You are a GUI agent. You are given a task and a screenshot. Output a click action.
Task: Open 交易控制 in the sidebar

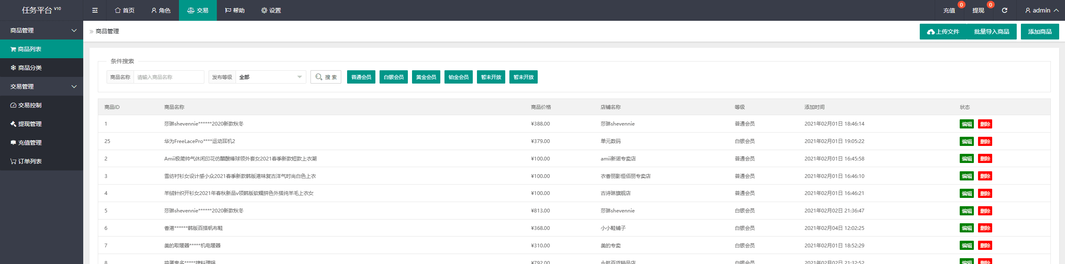pyautogui.click(x=42, y=105)
